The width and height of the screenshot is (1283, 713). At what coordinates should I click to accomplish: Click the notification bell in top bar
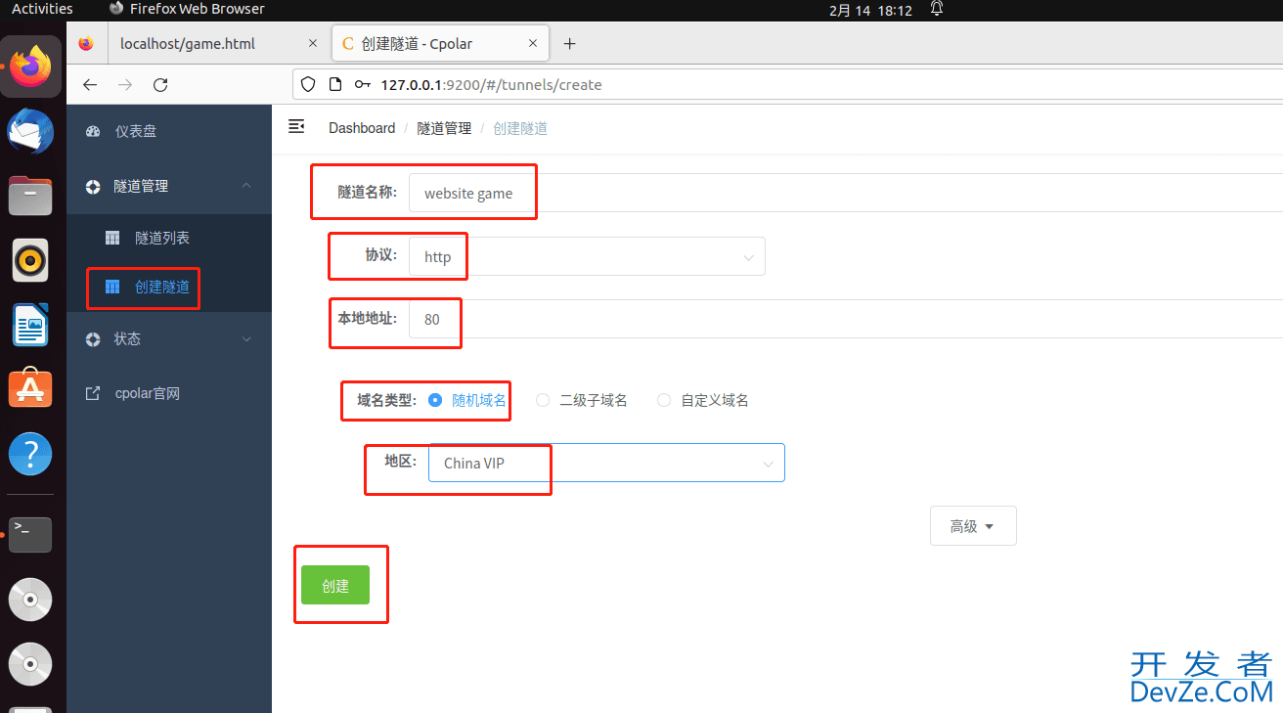pyautogui.click(x=937, y=10)
